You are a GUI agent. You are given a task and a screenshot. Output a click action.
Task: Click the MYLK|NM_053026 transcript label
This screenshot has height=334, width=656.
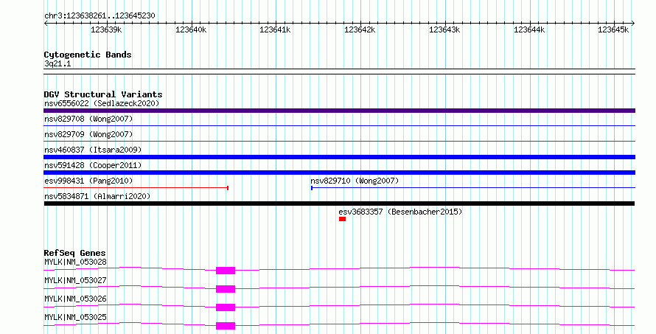click(75, 299)
